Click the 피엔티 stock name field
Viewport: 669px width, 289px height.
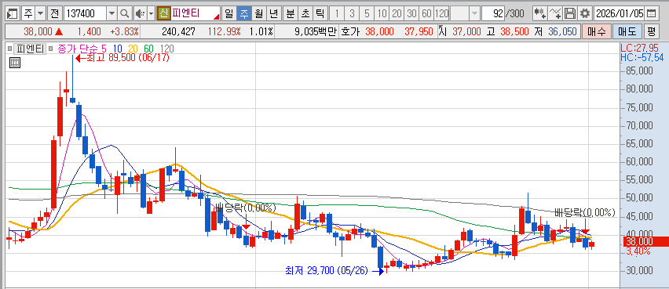click(195, 13)
